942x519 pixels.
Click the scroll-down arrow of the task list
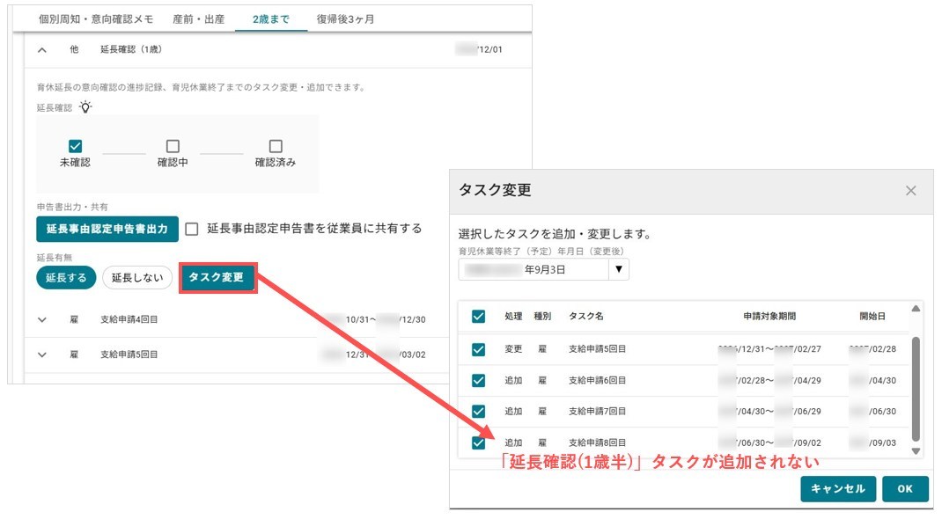(916, 451)
